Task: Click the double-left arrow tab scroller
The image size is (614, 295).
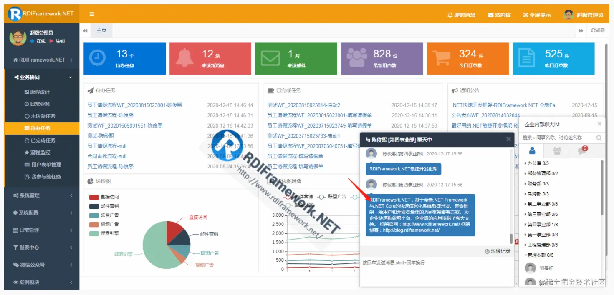Action: 85,30
